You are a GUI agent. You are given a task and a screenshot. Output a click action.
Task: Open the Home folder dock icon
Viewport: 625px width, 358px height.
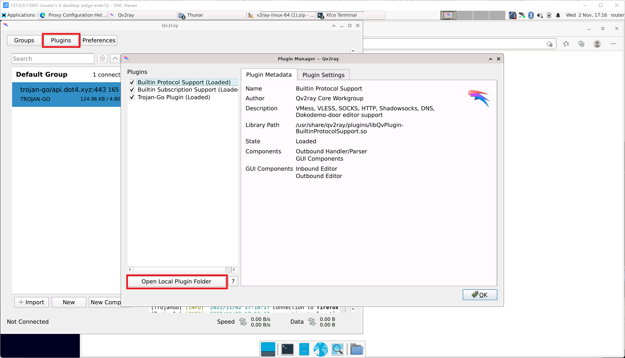[x=357, y=349]
